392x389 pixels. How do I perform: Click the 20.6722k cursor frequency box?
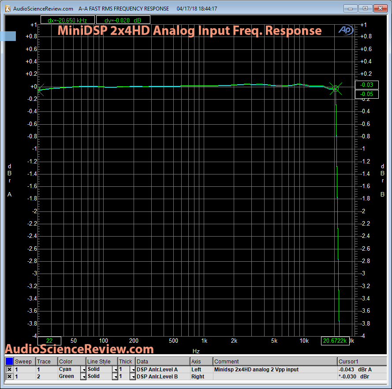335,341
